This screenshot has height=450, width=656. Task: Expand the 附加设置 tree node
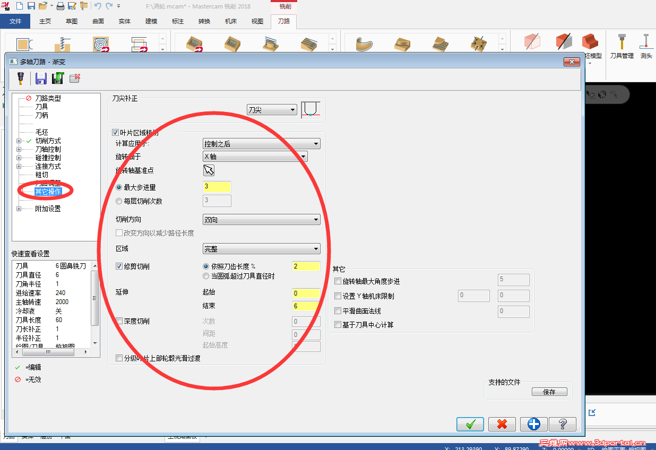[19, 209]
